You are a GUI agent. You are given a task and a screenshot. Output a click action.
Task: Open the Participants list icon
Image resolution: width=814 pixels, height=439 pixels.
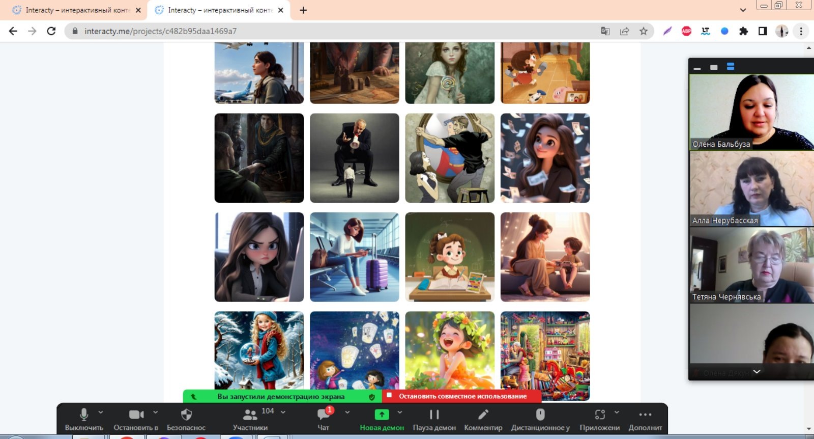pyautogui.click(x=250, y=415)
